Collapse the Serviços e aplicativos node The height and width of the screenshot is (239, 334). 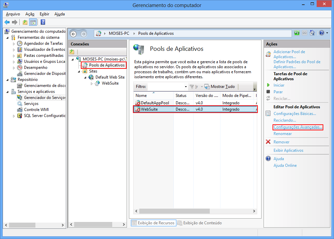8,92
